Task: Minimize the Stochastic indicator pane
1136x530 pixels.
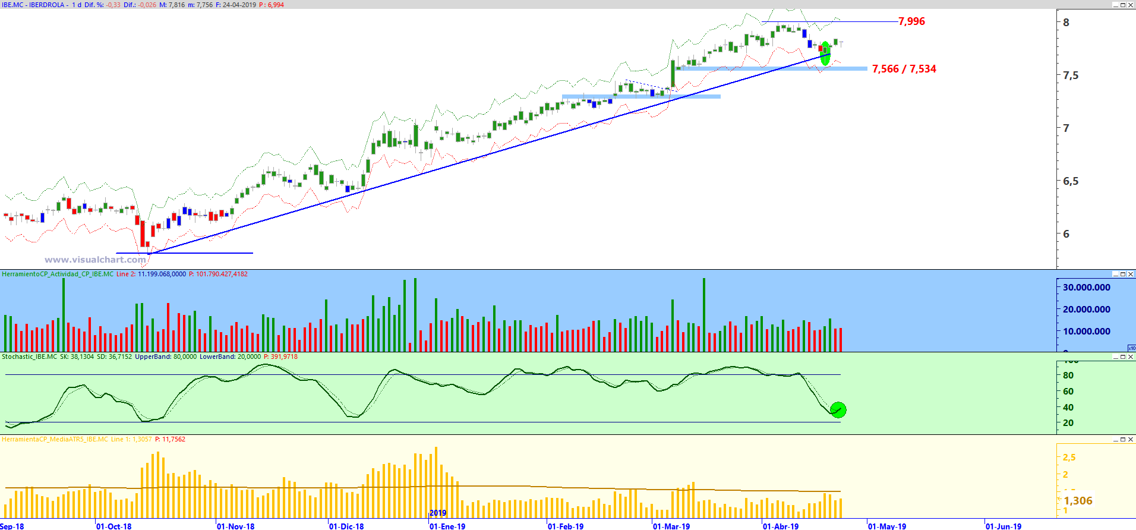Action: coord(1115,357)
